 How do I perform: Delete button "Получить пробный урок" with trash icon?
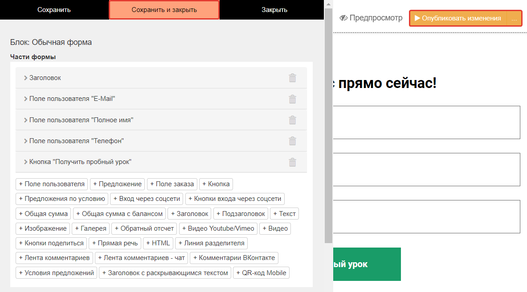[292, 162]
